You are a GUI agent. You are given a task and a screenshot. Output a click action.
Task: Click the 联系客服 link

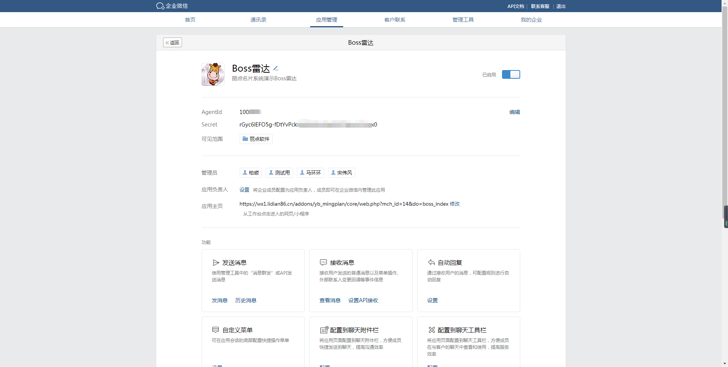coord(540,6)
